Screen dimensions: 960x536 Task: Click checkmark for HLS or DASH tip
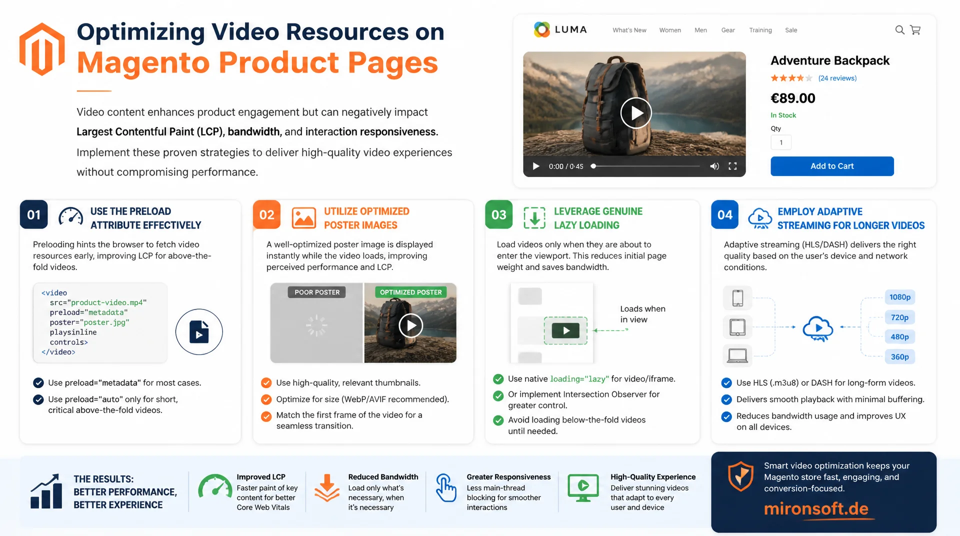pyautogui.click(x=727, y=383)
